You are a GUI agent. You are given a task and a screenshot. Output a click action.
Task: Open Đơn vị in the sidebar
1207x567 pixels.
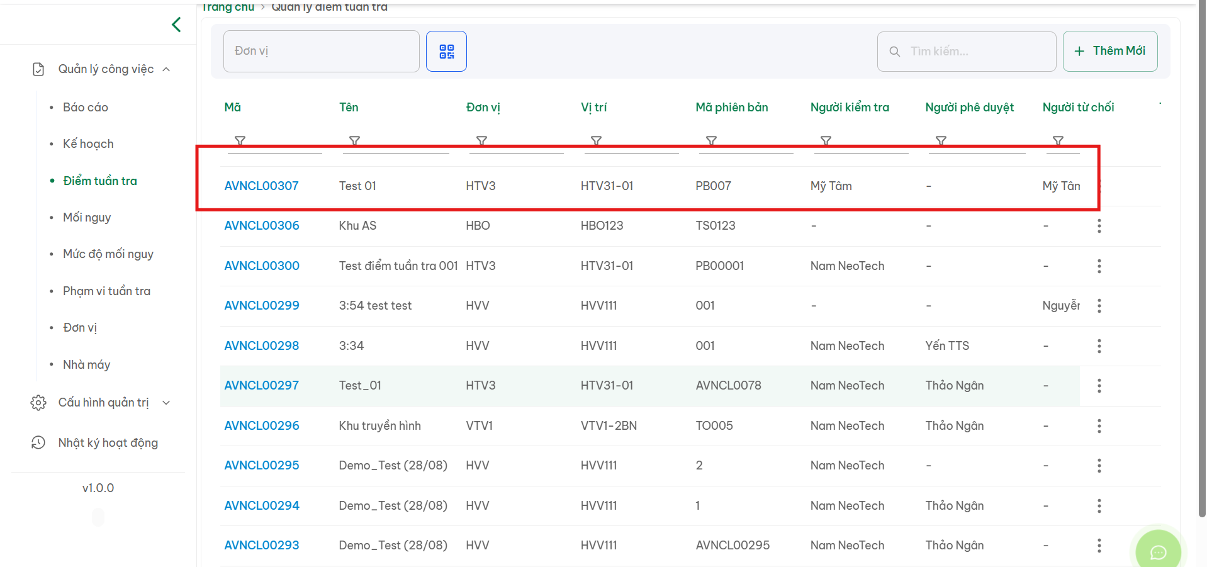pyautogui.click(x=80, y=328)
